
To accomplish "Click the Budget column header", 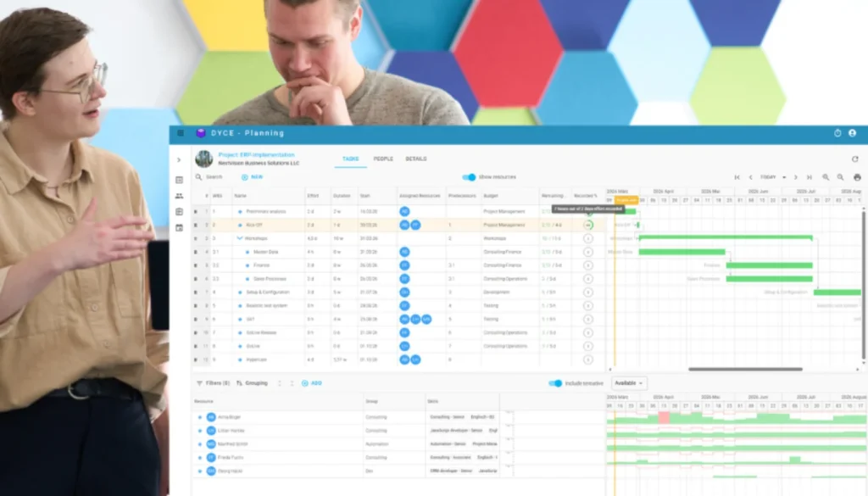I will pyautogui.click(x=491, y=196).
